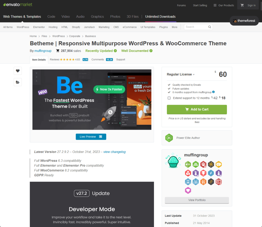Screen dimensions: 262x227
Task: Click the Betheme preview banner image
Action: click(x=92, y=100)
